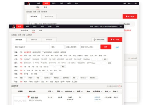Click the A logo in the back window
This screenshot has width=143, height=105.
point(29,3)
